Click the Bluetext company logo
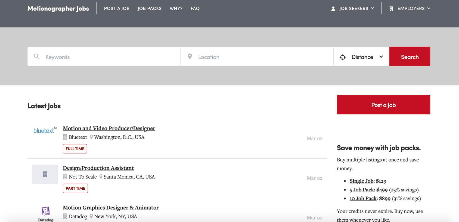459x222 pixels. point(45,130)
